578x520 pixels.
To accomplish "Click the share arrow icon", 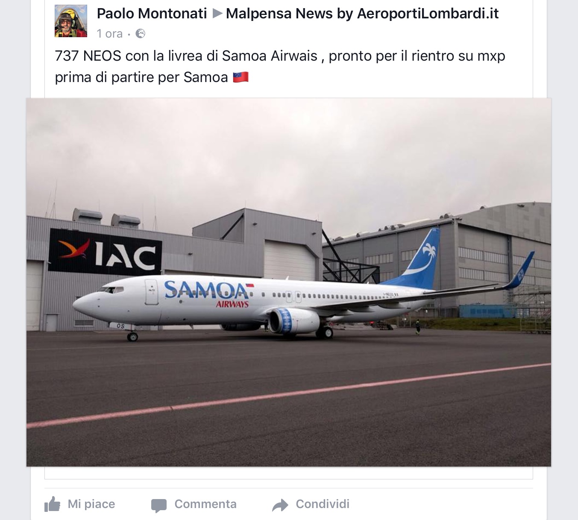I will point(280,505).
